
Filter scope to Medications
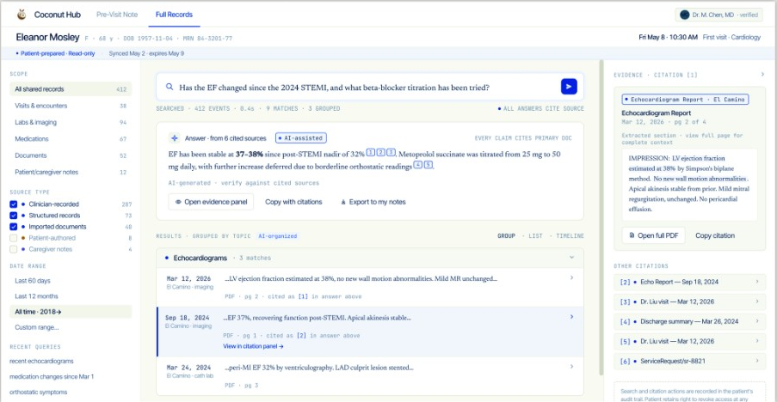[71, 139]
